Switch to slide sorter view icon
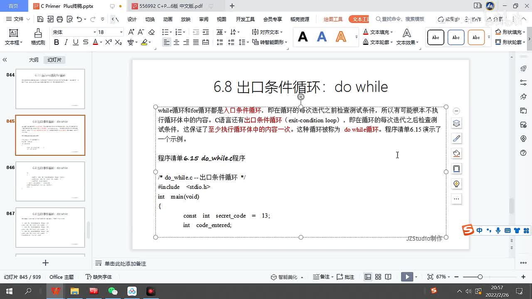The height and width of the screenshot is (299, 532). pyautogui.click(x=378, y=277)
